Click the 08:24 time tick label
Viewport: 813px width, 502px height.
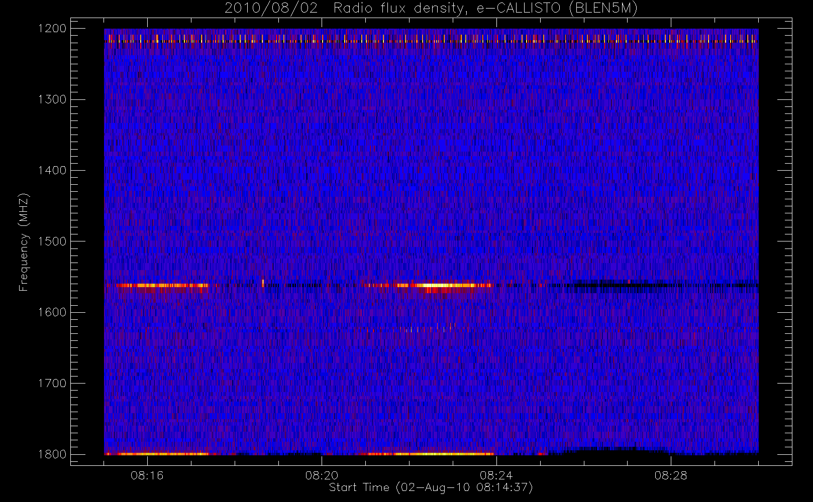[x=496, y=475]
